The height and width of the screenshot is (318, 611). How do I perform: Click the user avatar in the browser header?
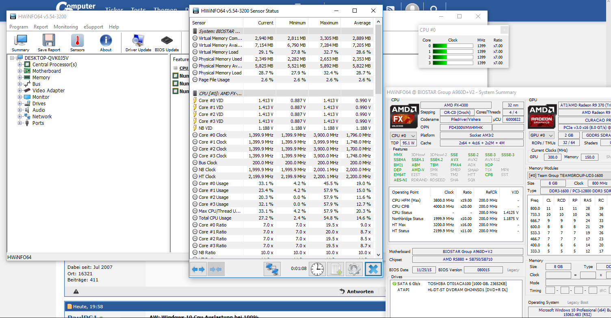[412, 10]
